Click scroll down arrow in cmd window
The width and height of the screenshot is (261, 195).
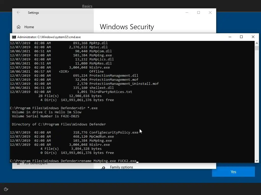tap(257, 160)
